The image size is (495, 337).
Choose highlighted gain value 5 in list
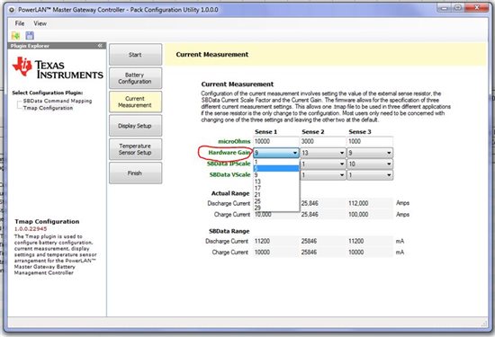tap(276, 168)
